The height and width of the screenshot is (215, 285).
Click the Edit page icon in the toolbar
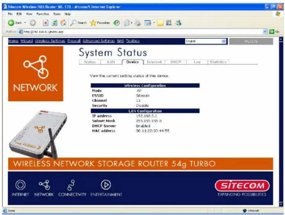pyautogui.click(x=147, y=23)
